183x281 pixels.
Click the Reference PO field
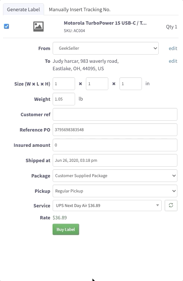115,130
